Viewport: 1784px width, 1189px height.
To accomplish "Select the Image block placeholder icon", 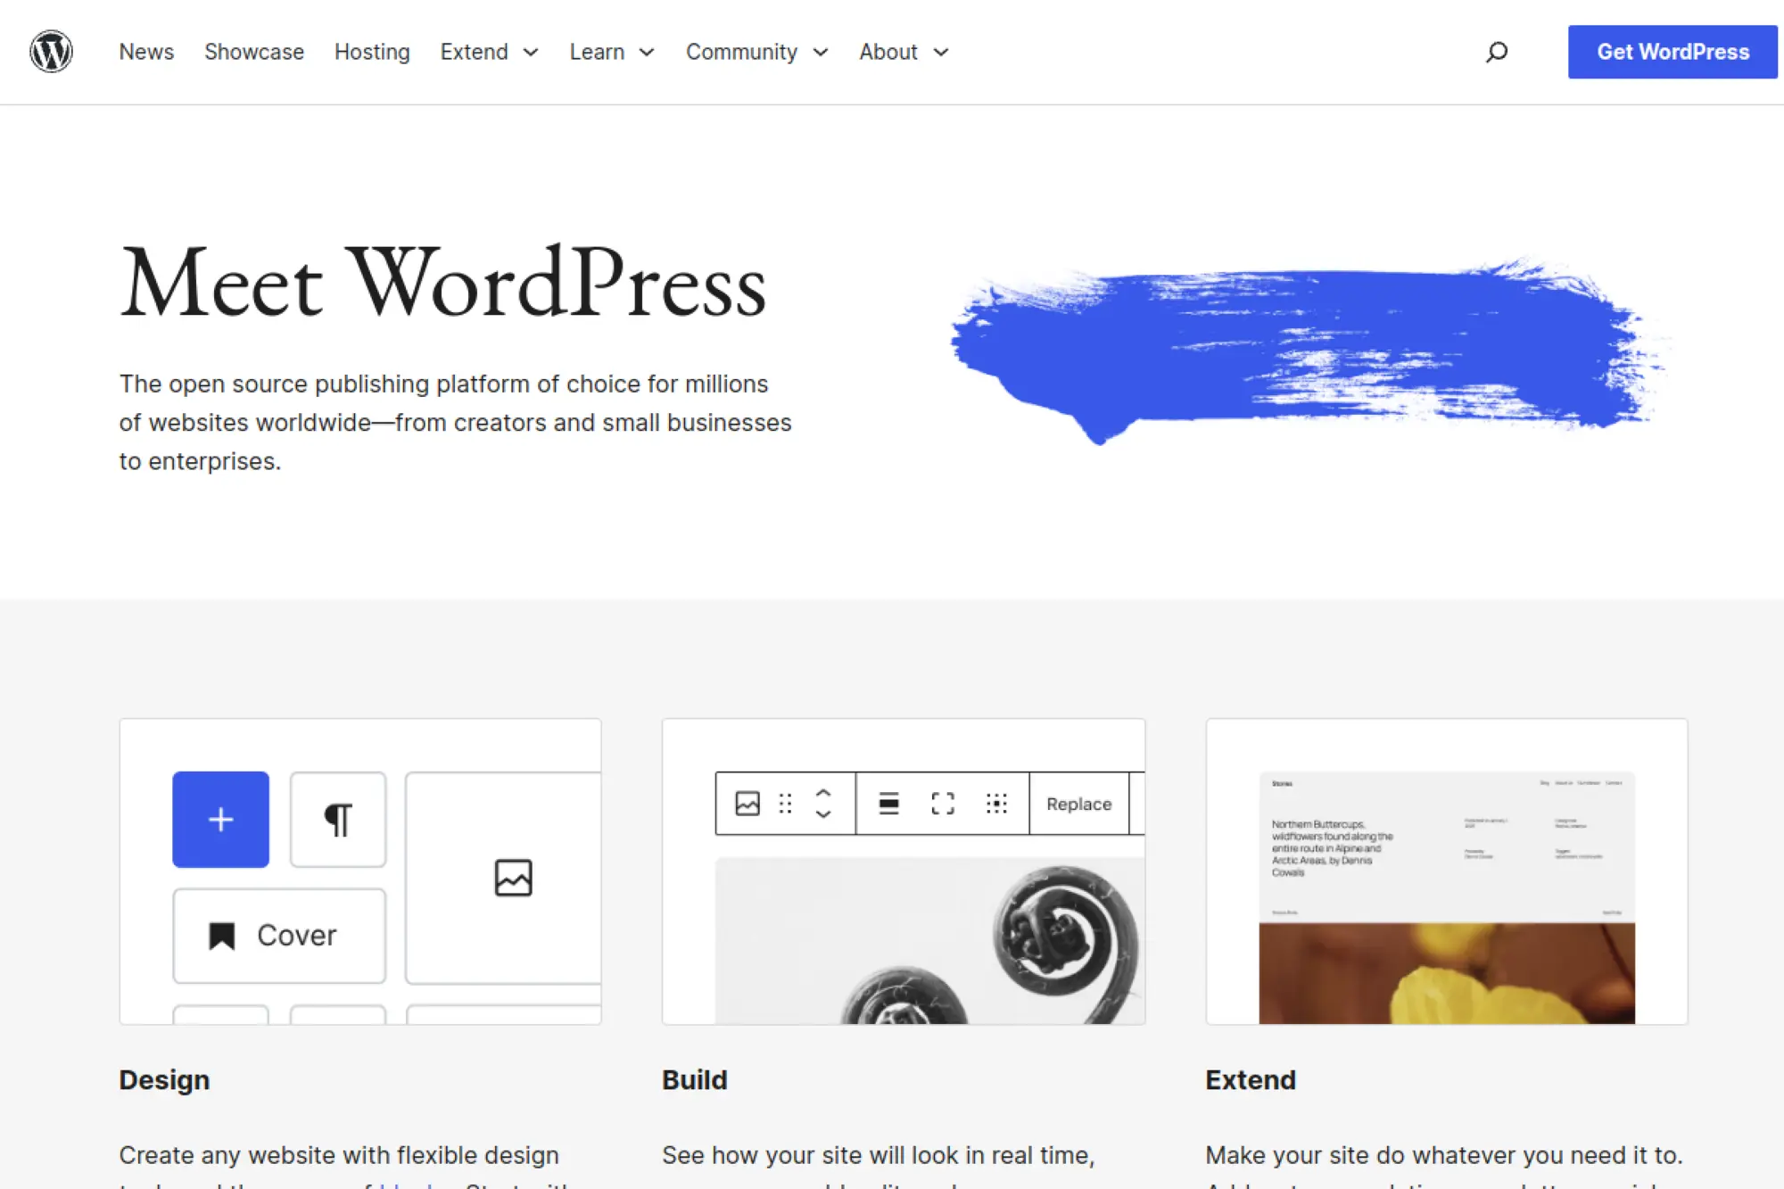I will coord(515,877).
